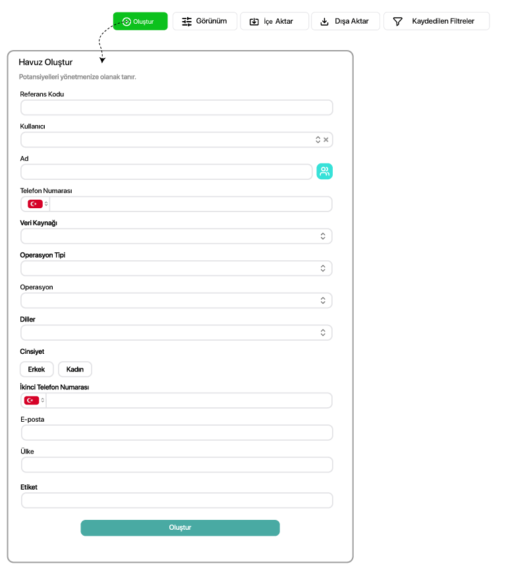506x566 pixels.
Task: Expand the Kullanıcı dropdown arrows
Action: [x=318, y=140]
